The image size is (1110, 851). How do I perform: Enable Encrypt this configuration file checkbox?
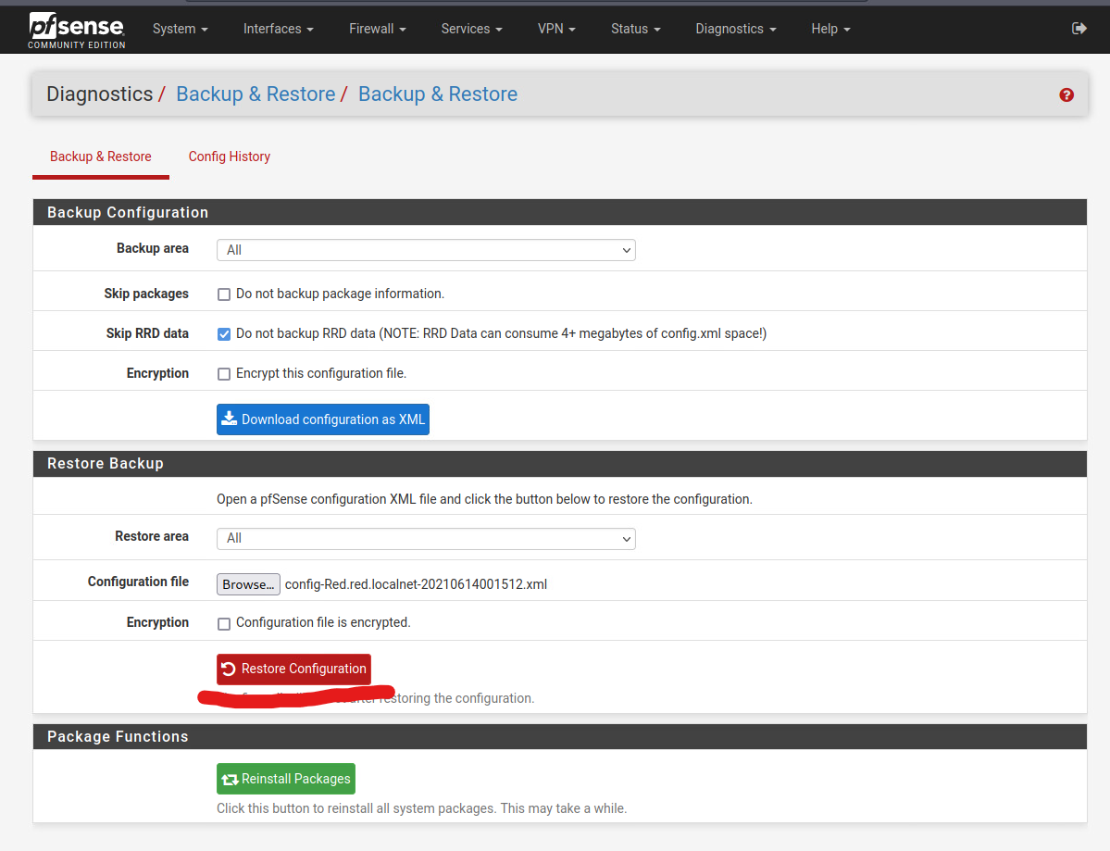coord(224,374)
